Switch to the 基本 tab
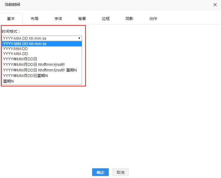 pyautogui.click(x=11, y=19)
